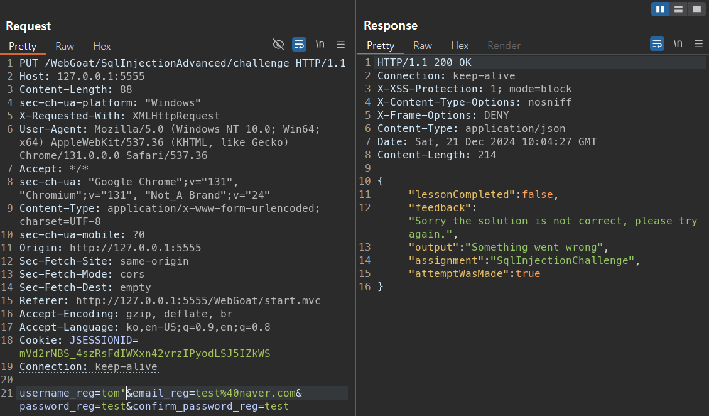
Task: Switch to Response Hex tab
Action: [460, 46]
